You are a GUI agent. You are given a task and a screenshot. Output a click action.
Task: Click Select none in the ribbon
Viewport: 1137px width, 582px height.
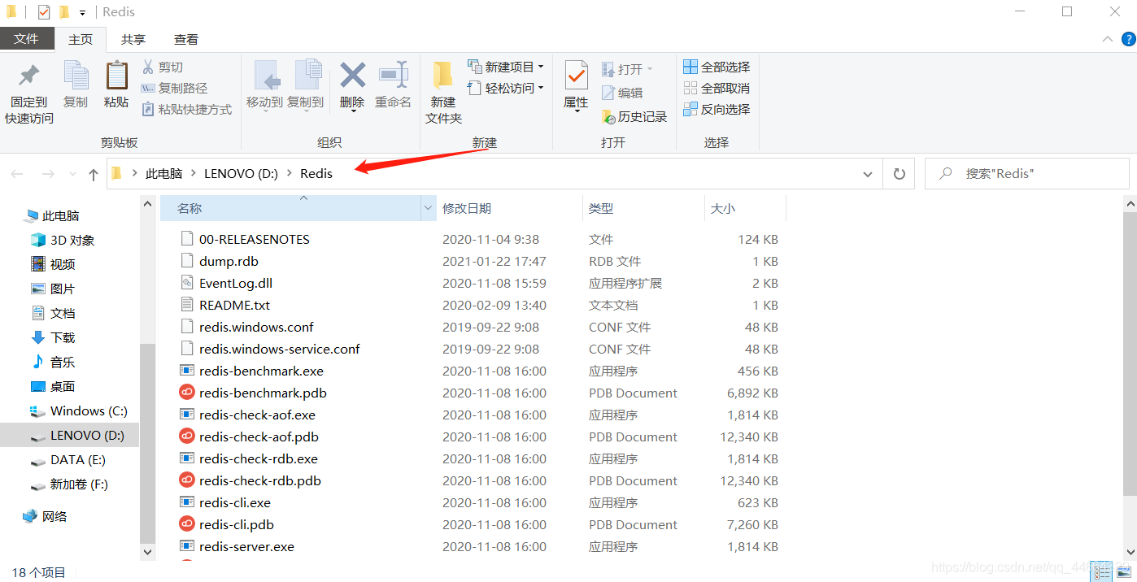(x=717, y=88)
